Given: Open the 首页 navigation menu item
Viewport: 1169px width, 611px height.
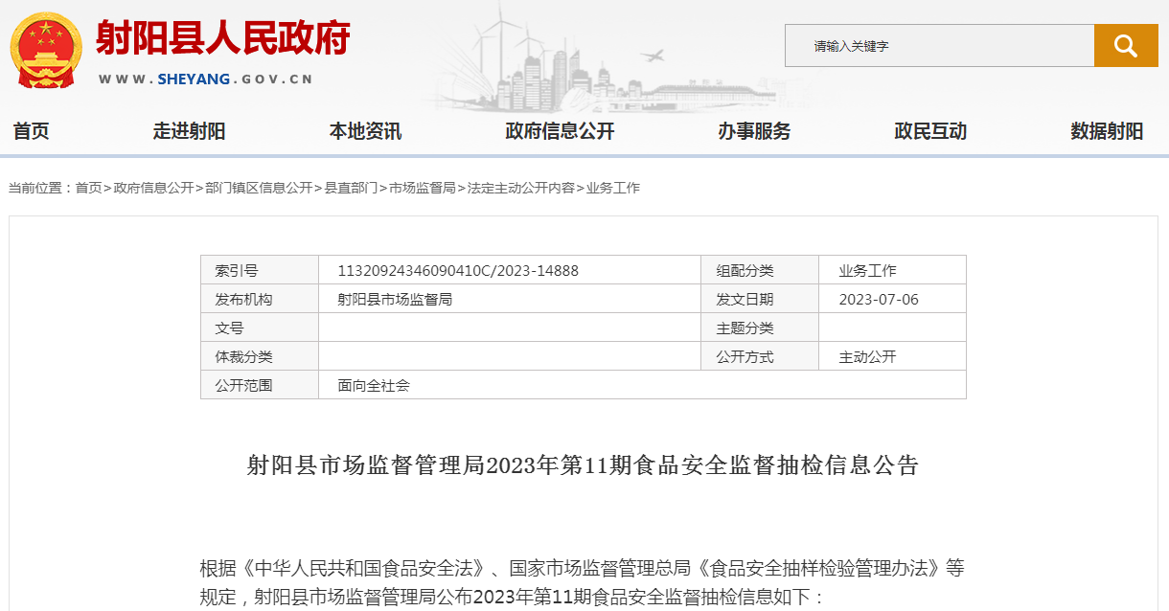Looking at the screenshot, I should click(x=31, y=132).
